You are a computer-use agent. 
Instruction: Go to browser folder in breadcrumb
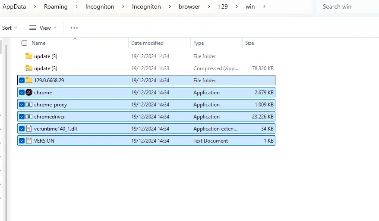[x=189, y=6]
